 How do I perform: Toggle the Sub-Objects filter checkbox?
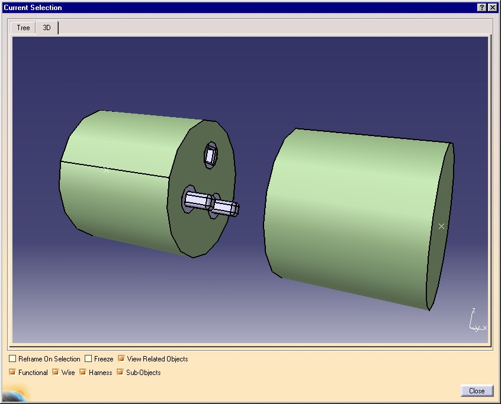coord(120,372)
